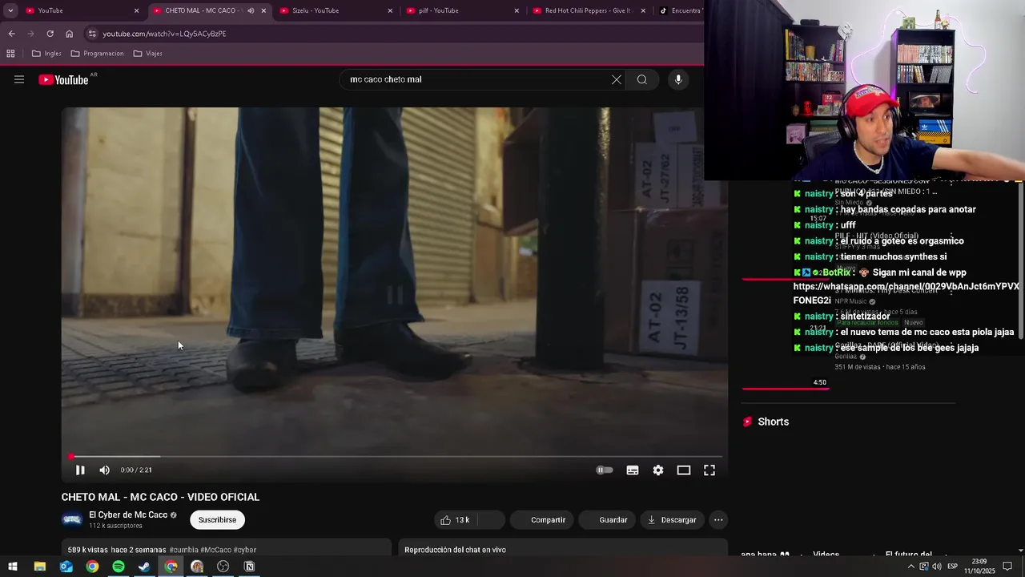
Task: Seek on the video progress bar
Action: [x=395, y=457]
